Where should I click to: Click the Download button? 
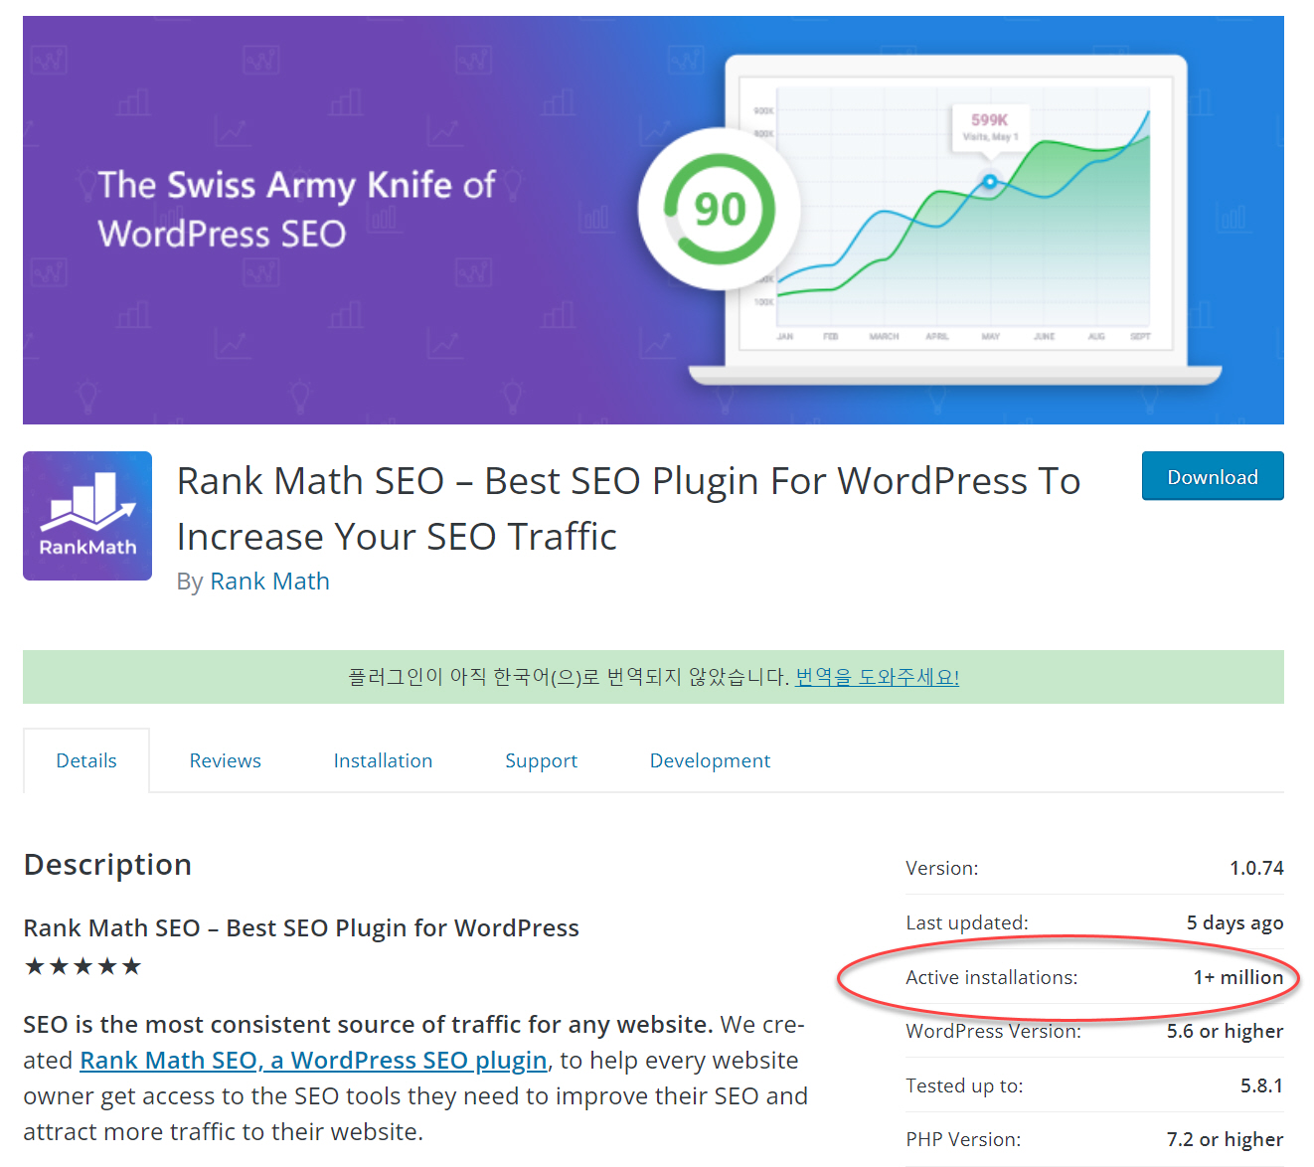pyautogui.click(x=1213, y=476)
